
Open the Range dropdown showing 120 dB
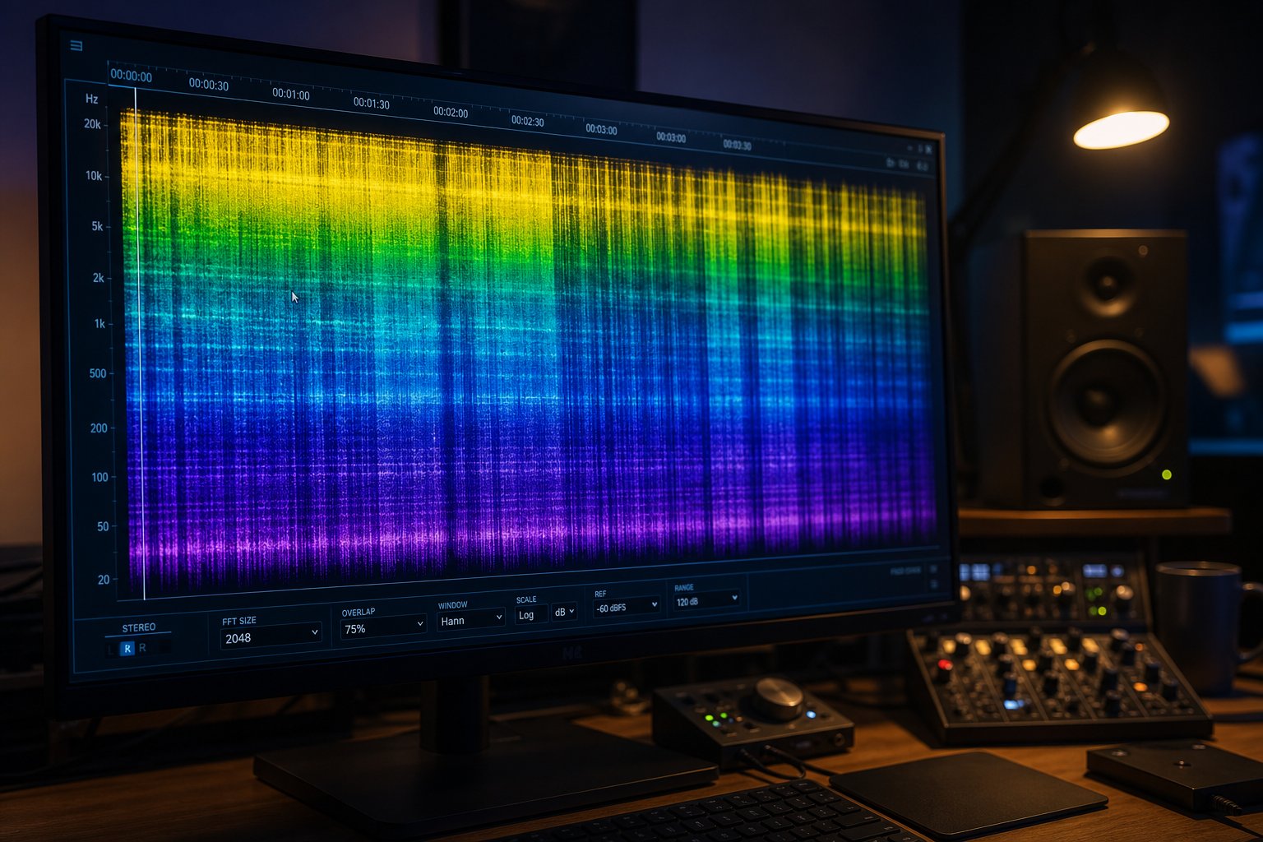(706, 601)
